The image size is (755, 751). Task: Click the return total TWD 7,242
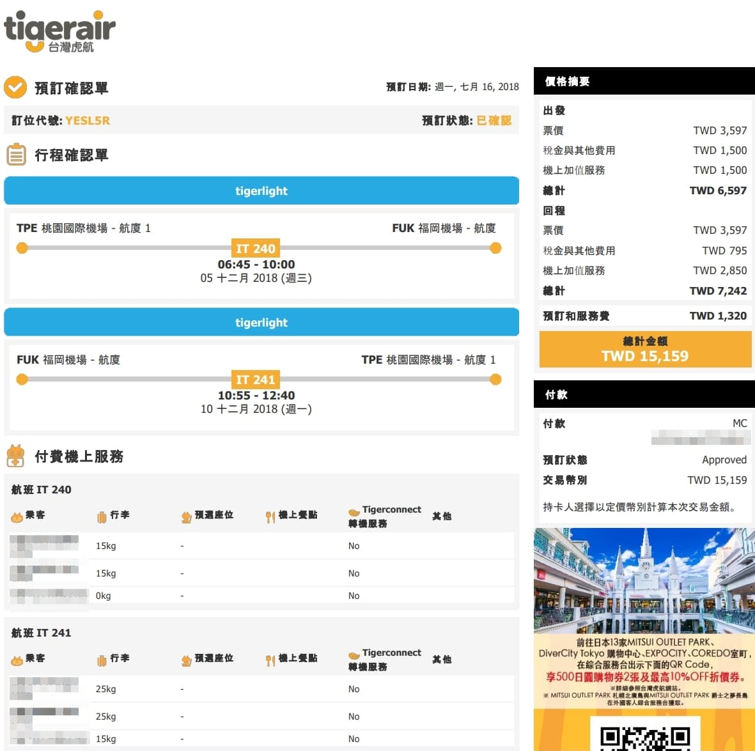click(x=718, y=290)
